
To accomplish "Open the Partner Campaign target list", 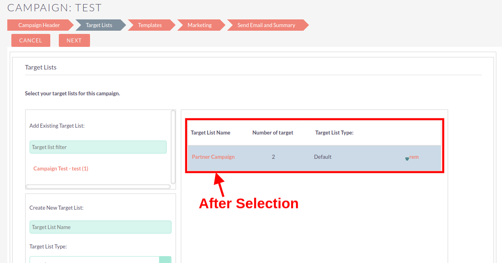I will coord(213,157).
